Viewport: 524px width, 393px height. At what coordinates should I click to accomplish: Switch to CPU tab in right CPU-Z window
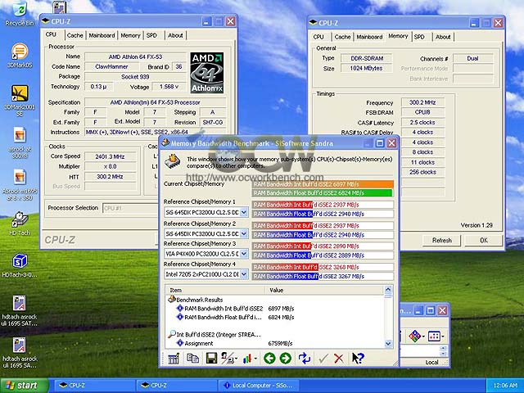point(318,37)
